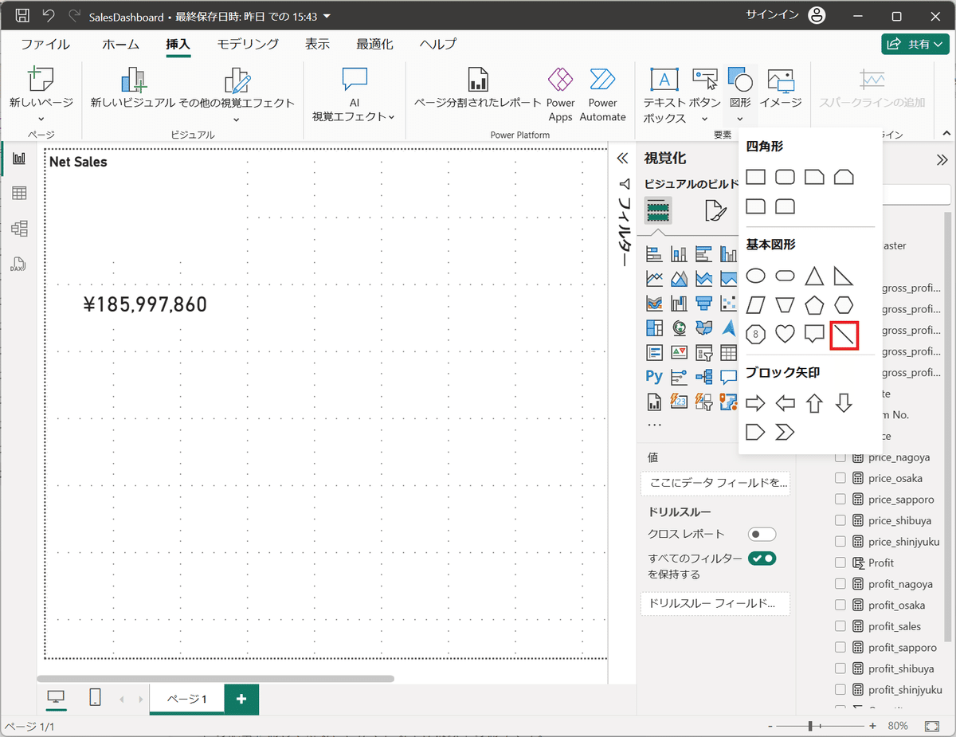This screenshot has height=737, width=956.
Task: Switch to the モデリング tab
Action: coord(248,45)
